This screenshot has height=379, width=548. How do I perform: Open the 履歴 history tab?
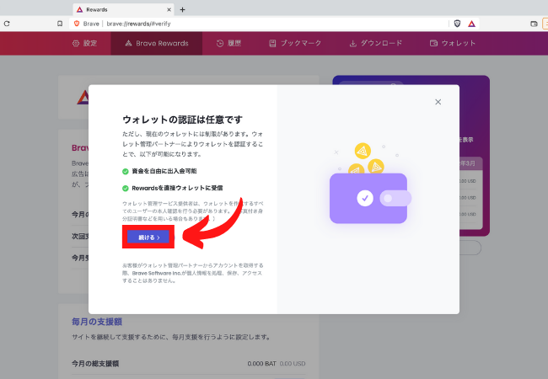tap(229, 43)
